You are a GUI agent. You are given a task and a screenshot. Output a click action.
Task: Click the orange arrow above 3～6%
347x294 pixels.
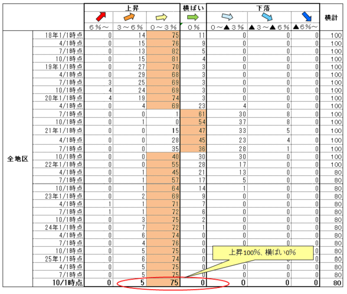click(129, 17)
